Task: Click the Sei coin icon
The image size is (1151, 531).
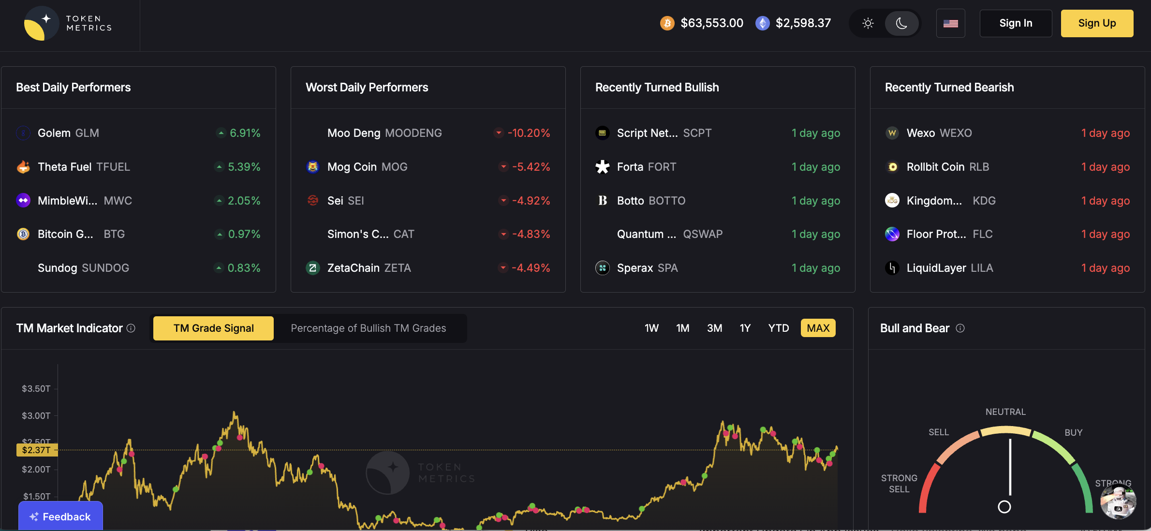Action: coord(313,200)
